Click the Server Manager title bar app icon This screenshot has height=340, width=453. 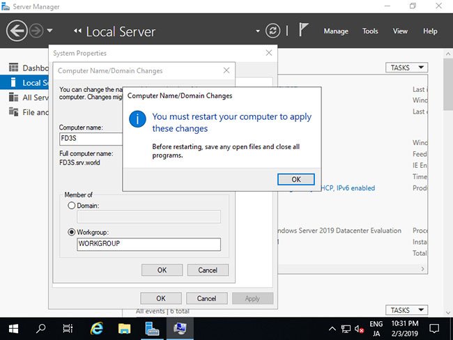[x=5, y=6]
